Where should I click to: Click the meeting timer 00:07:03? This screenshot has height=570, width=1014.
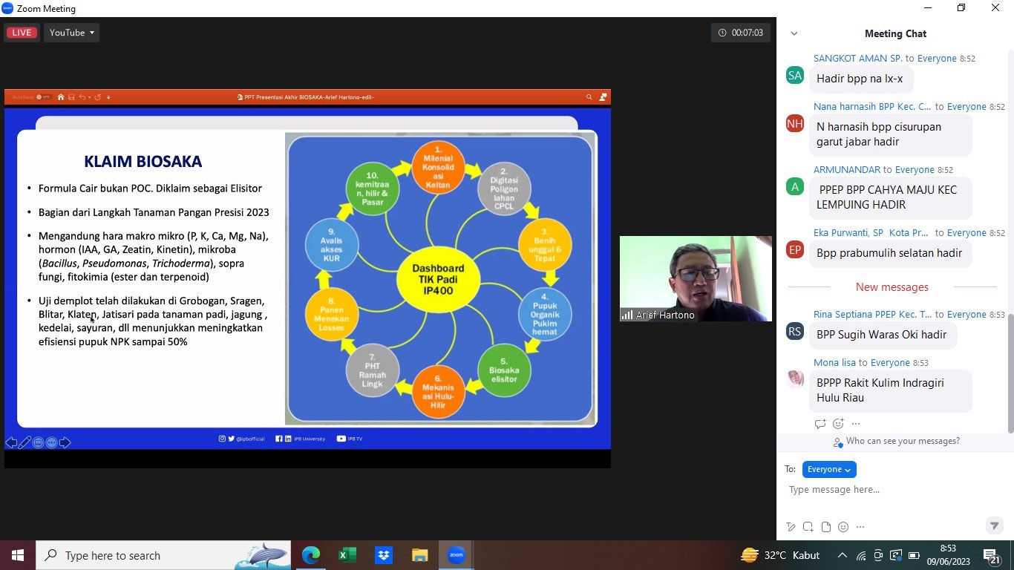(x=740, y=33)
